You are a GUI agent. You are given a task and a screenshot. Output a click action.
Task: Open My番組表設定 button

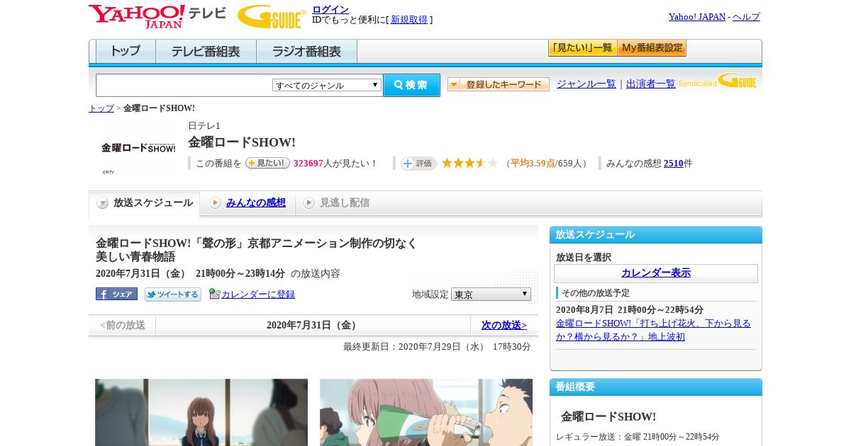[x=652, y=48]
